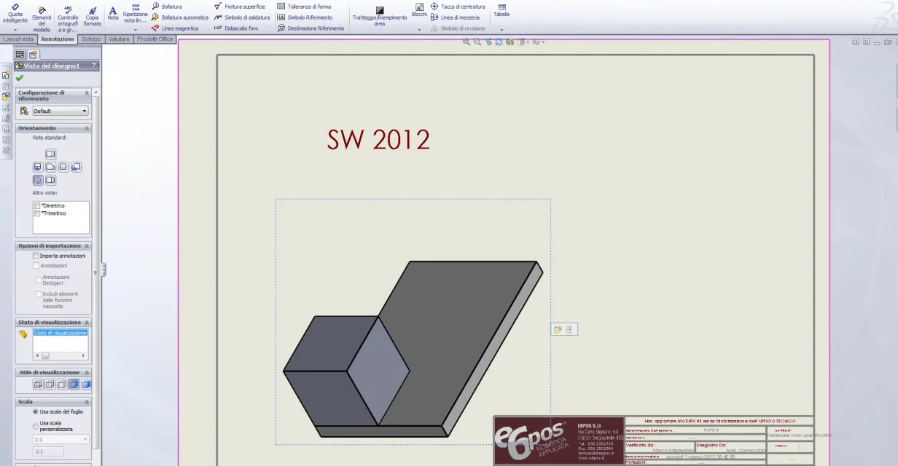Check the *Dimetrico view option
Viewport: 898px width, 466px height.
[x=37, y=206]
